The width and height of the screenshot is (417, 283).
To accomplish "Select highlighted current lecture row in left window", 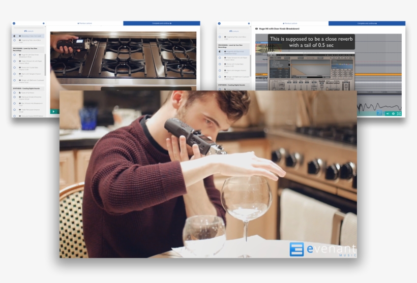I will click(28, 36).
